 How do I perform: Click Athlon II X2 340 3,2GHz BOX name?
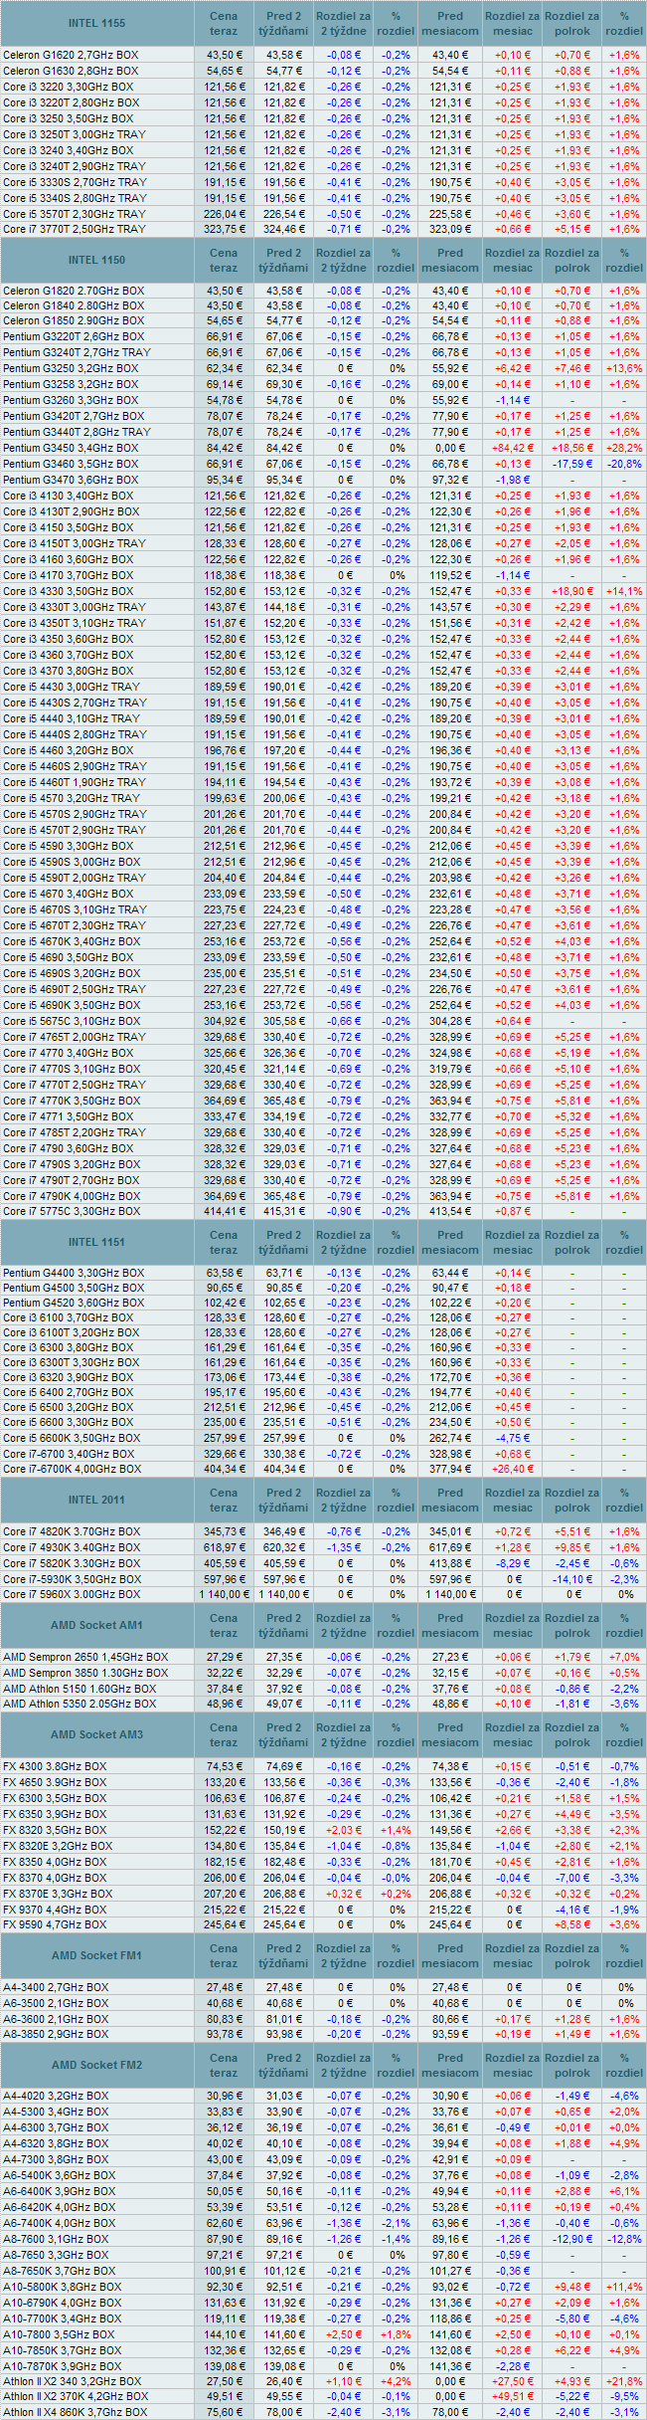point(72,2381)
